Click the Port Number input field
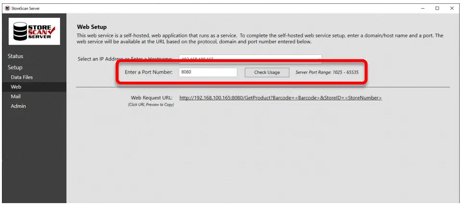The width and height of the screenshot is (465, 206). coord(208,72)
